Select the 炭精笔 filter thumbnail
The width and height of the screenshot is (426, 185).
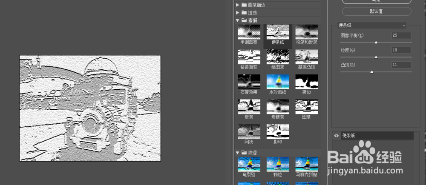(278, 107)
